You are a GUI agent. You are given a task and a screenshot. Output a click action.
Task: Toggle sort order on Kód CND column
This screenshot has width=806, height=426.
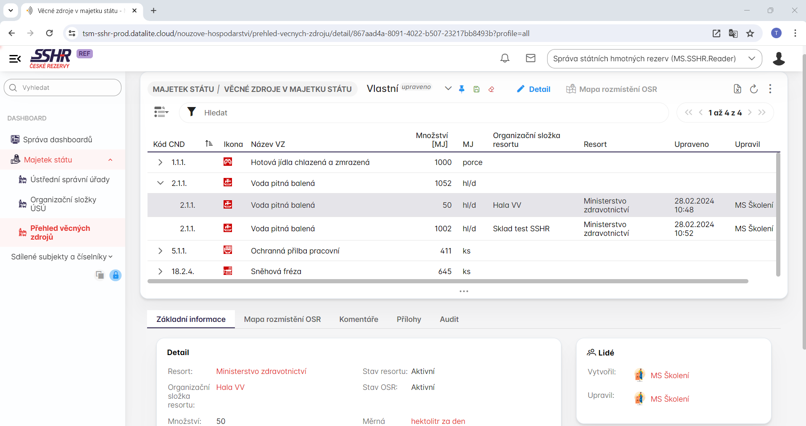tap(209, 144)
